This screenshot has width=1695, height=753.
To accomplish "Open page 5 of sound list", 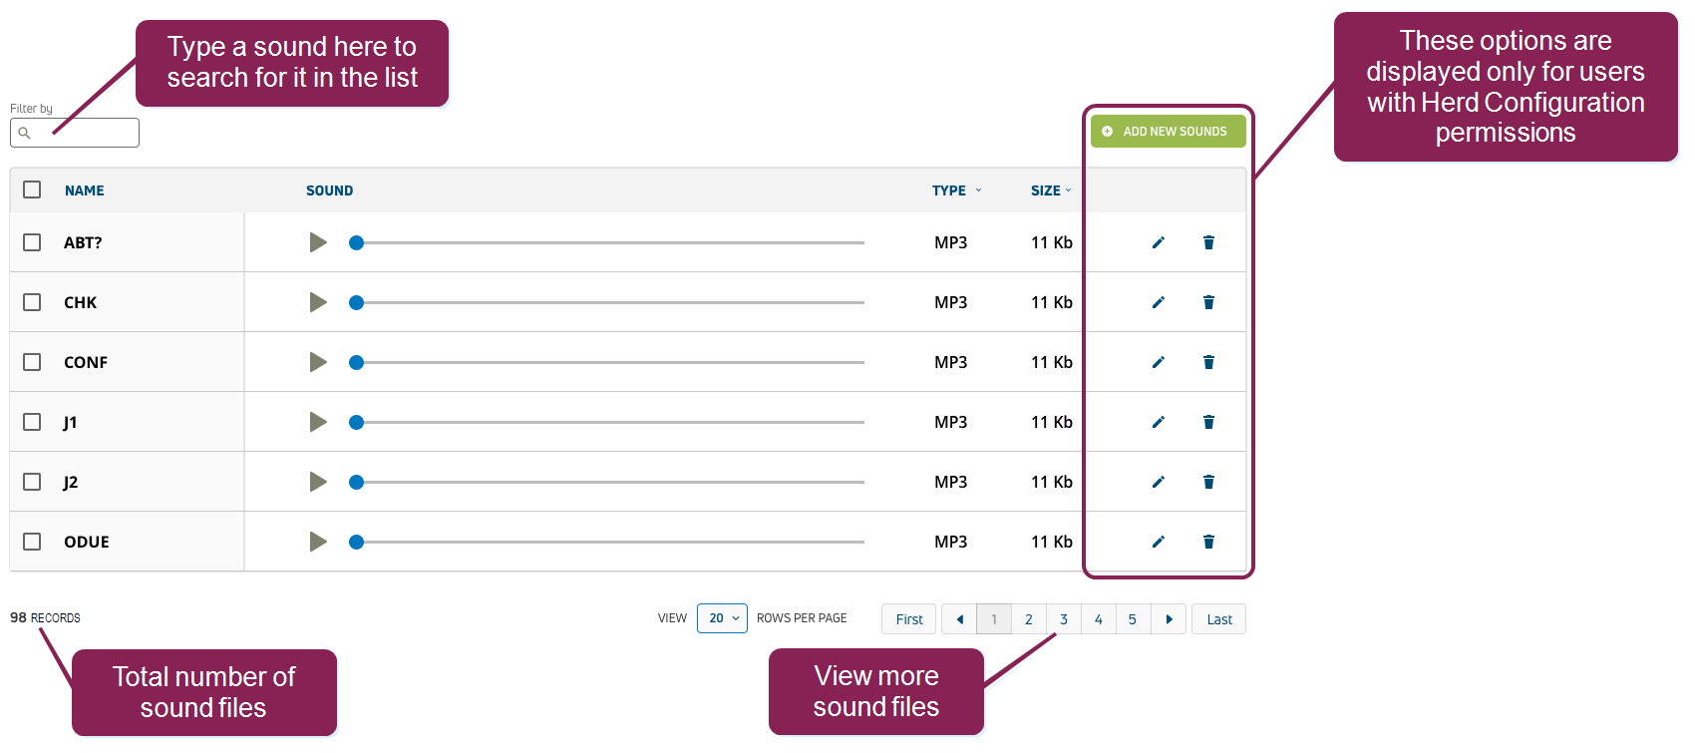I will click(1133, 619).
